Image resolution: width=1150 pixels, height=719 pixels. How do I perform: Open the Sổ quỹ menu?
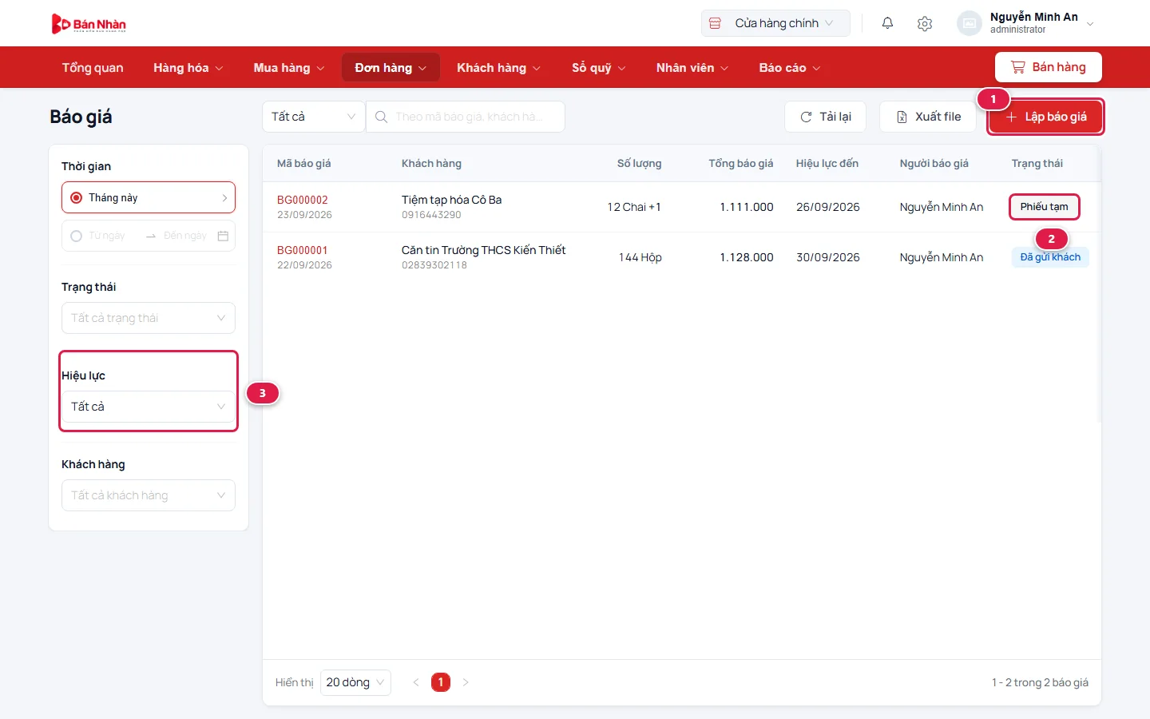[x=598, y=68]
